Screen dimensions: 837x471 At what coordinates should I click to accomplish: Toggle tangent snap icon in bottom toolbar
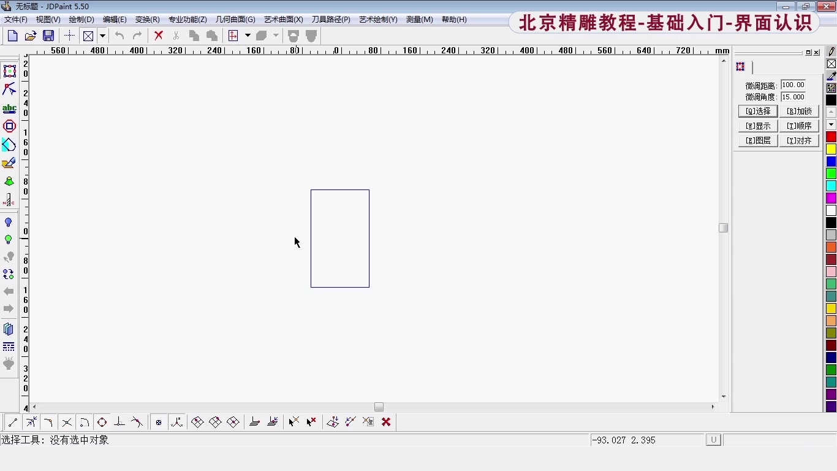[137, 422]
